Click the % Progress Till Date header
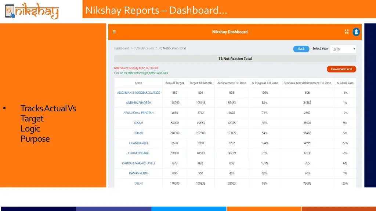376x211 pixels. [x=265, y=83]
